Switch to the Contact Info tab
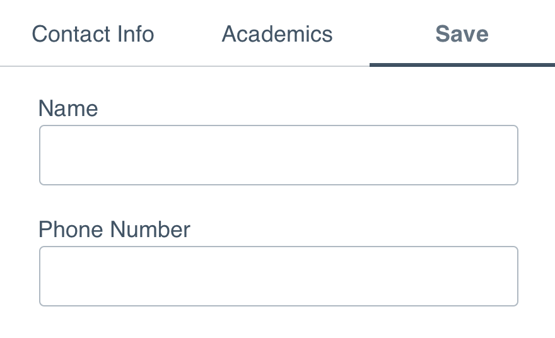The image size is (555, 338). coord(93,34)
